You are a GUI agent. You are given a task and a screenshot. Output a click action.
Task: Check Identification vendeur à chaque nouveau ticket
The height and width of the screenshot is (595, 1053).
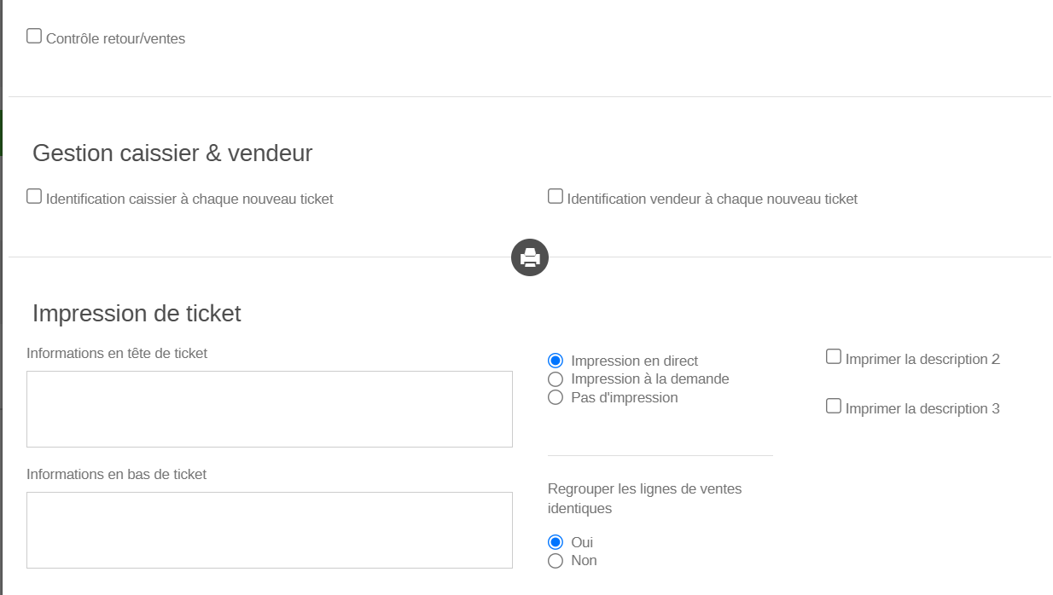(556, 197)
